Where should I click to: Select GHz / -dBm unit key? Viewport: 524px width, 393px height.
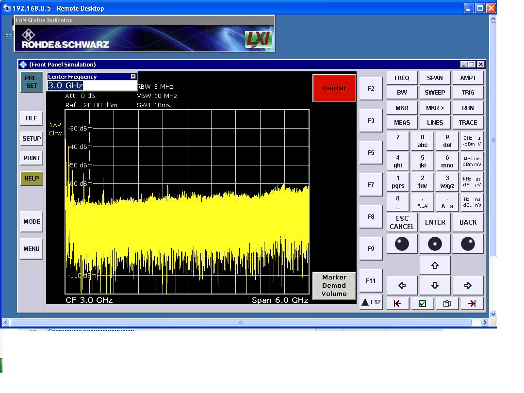[472, 141]
